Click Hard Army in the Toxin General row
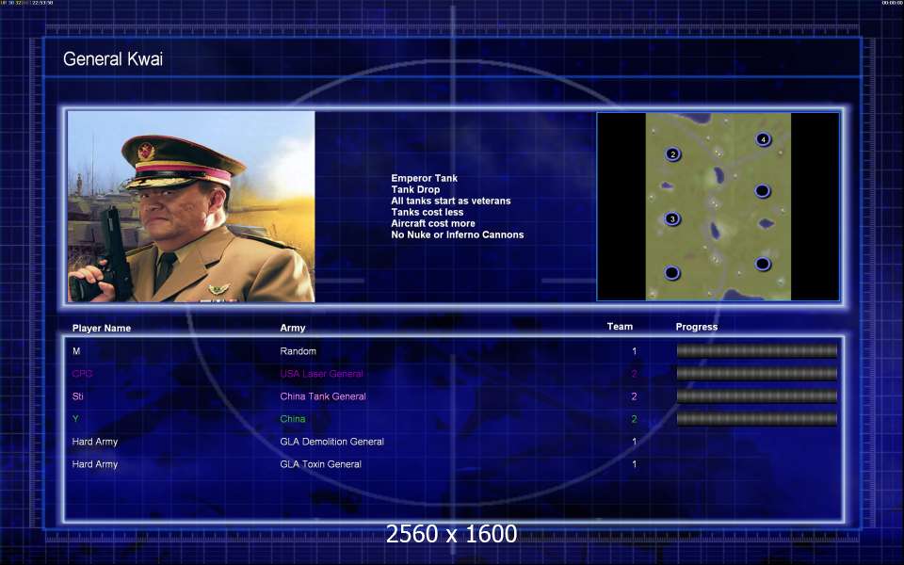This screenshot has height=565, width=904. [95, 464]
